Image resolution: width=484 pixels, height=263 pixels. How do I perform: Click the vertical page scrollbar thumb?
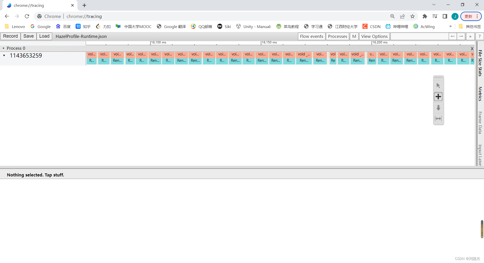(x=482, y=229)
